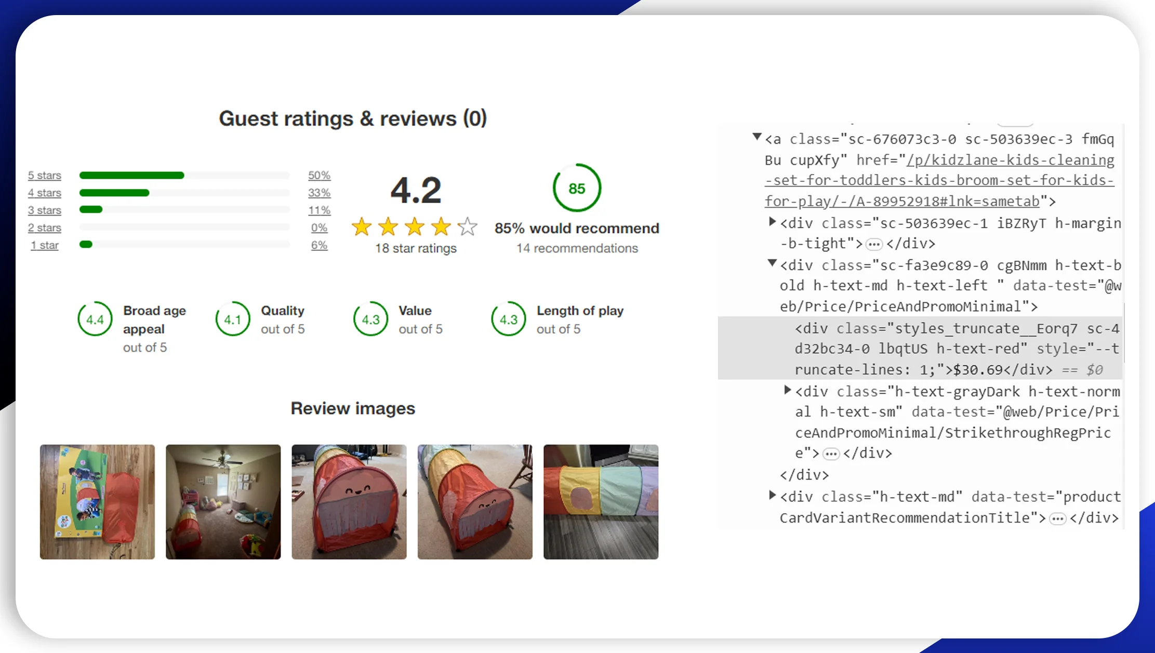Image resolution: width=1155 pixels, height=653 pixels.
Task: Click the 1 star rating filter link
Action: 43,244
